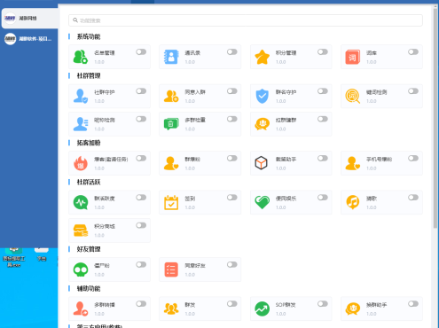This screenshot has width=439, height=328.
Task: Turn on the 群活跃度 toggle
Action: point(141,198)
